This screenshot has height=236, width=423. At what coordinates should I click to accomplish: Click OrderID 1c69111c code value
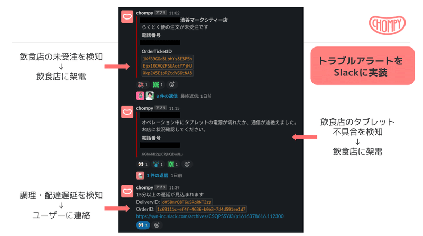click(x=201, y=209)
